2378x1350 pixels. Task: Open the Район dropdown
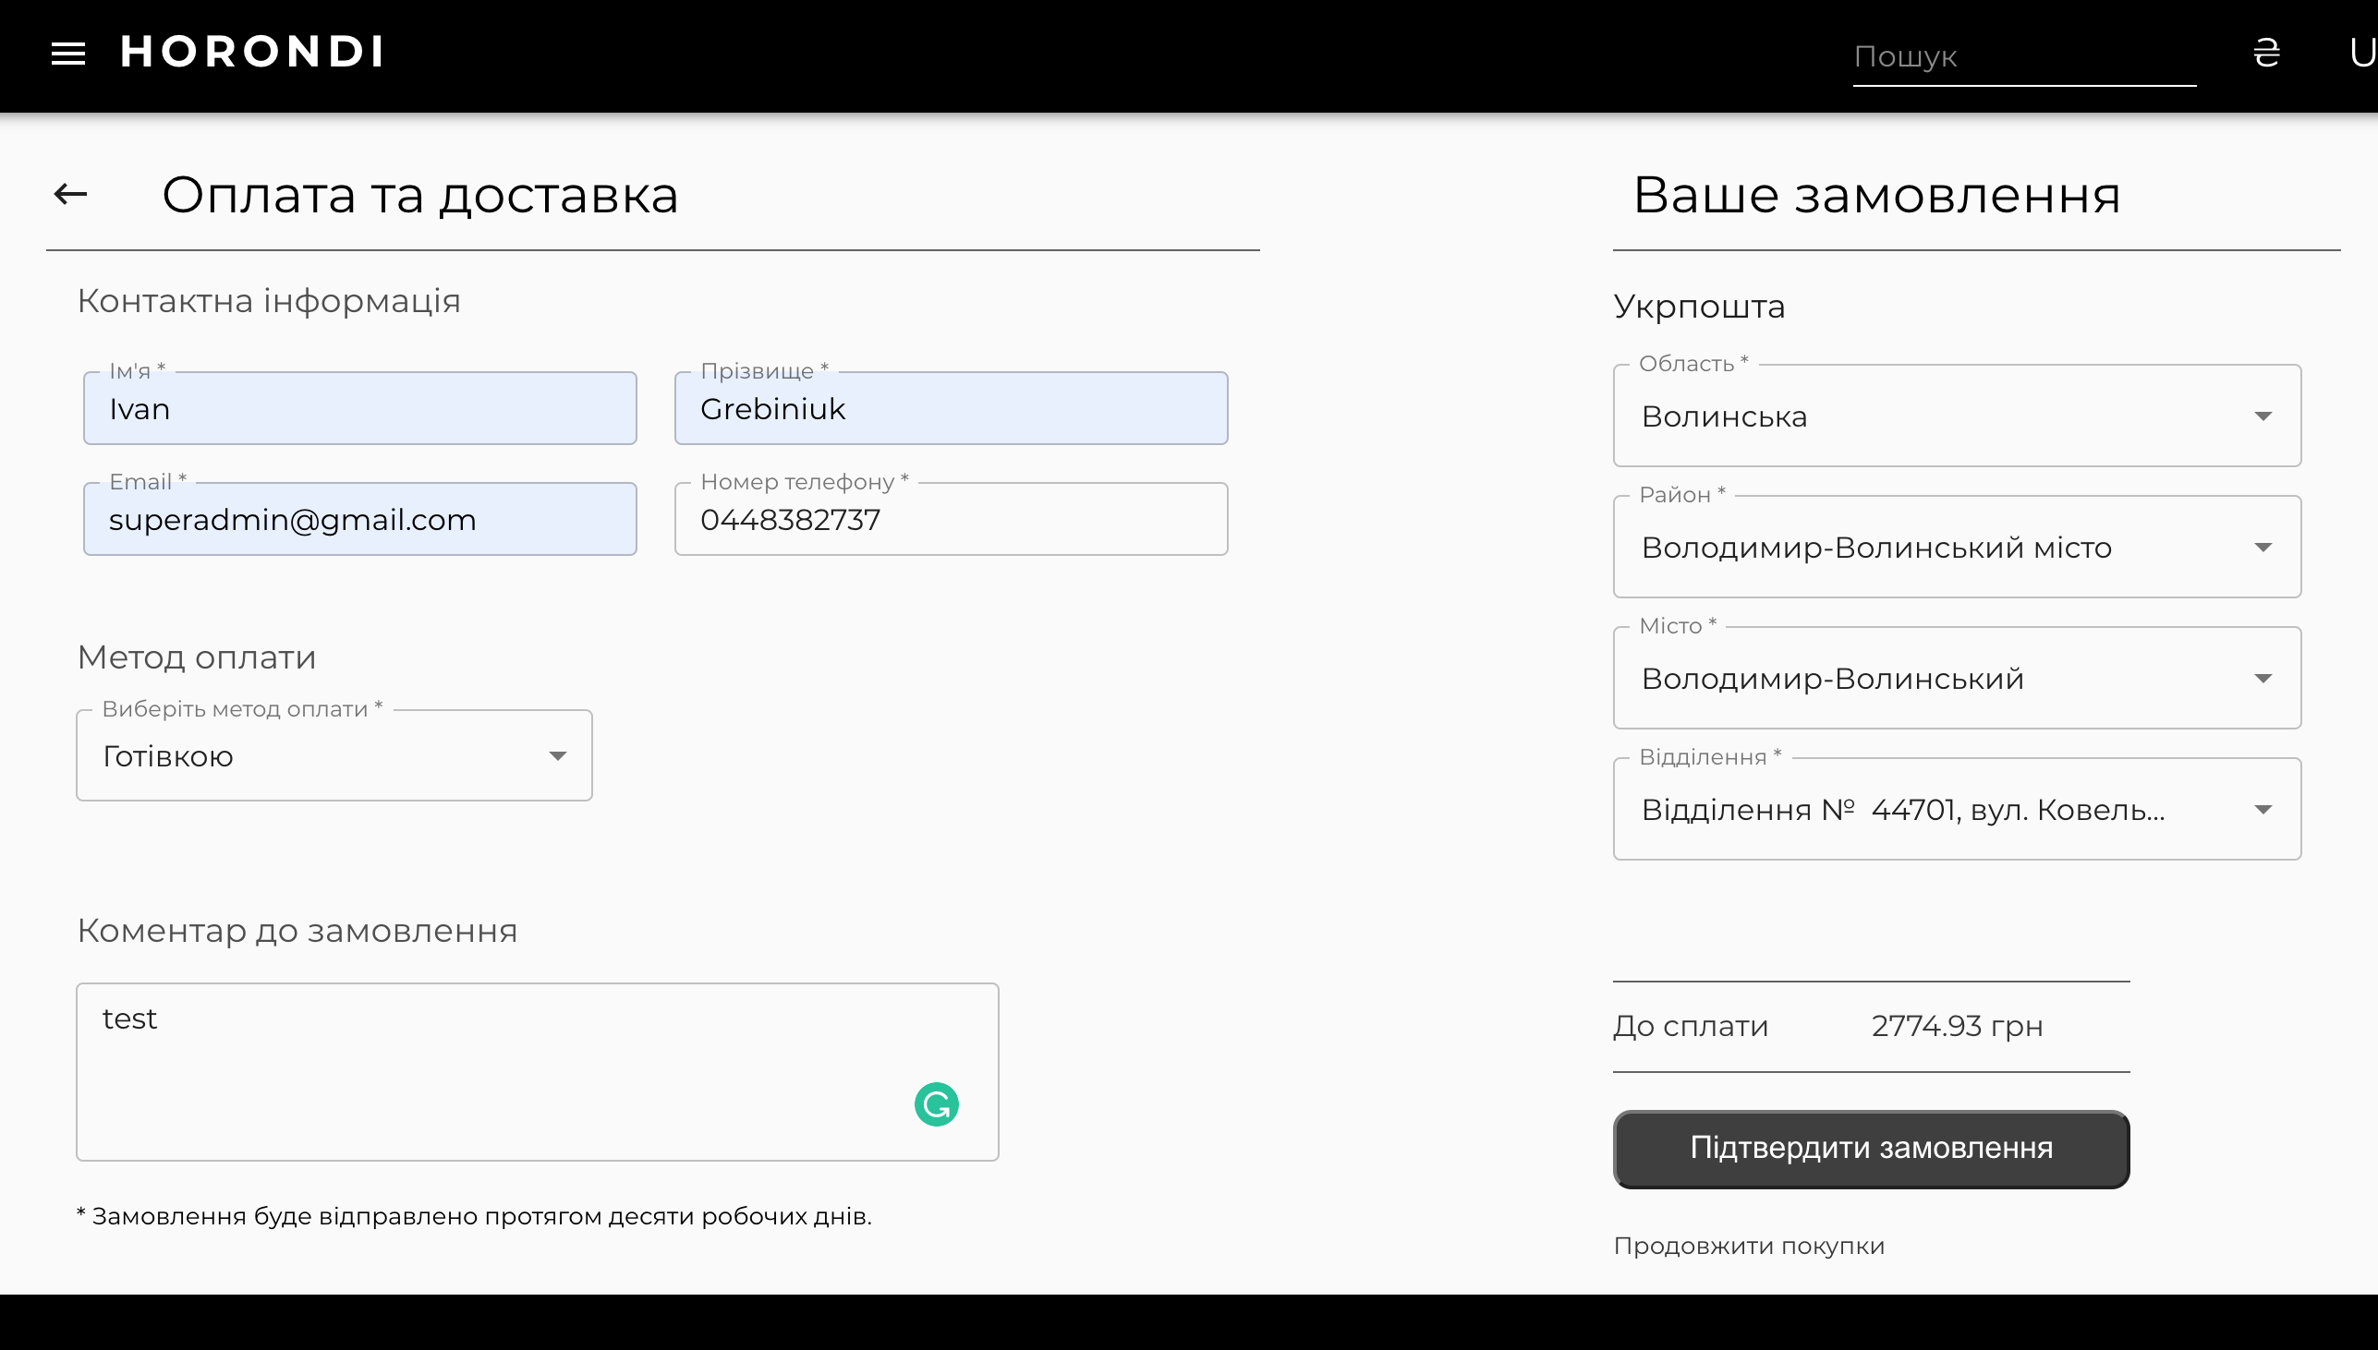point(1956,548)
